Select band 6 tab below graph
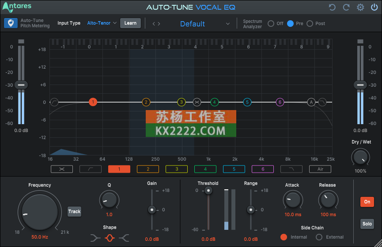This screenshot has height=247, width=382. (263, 169)
